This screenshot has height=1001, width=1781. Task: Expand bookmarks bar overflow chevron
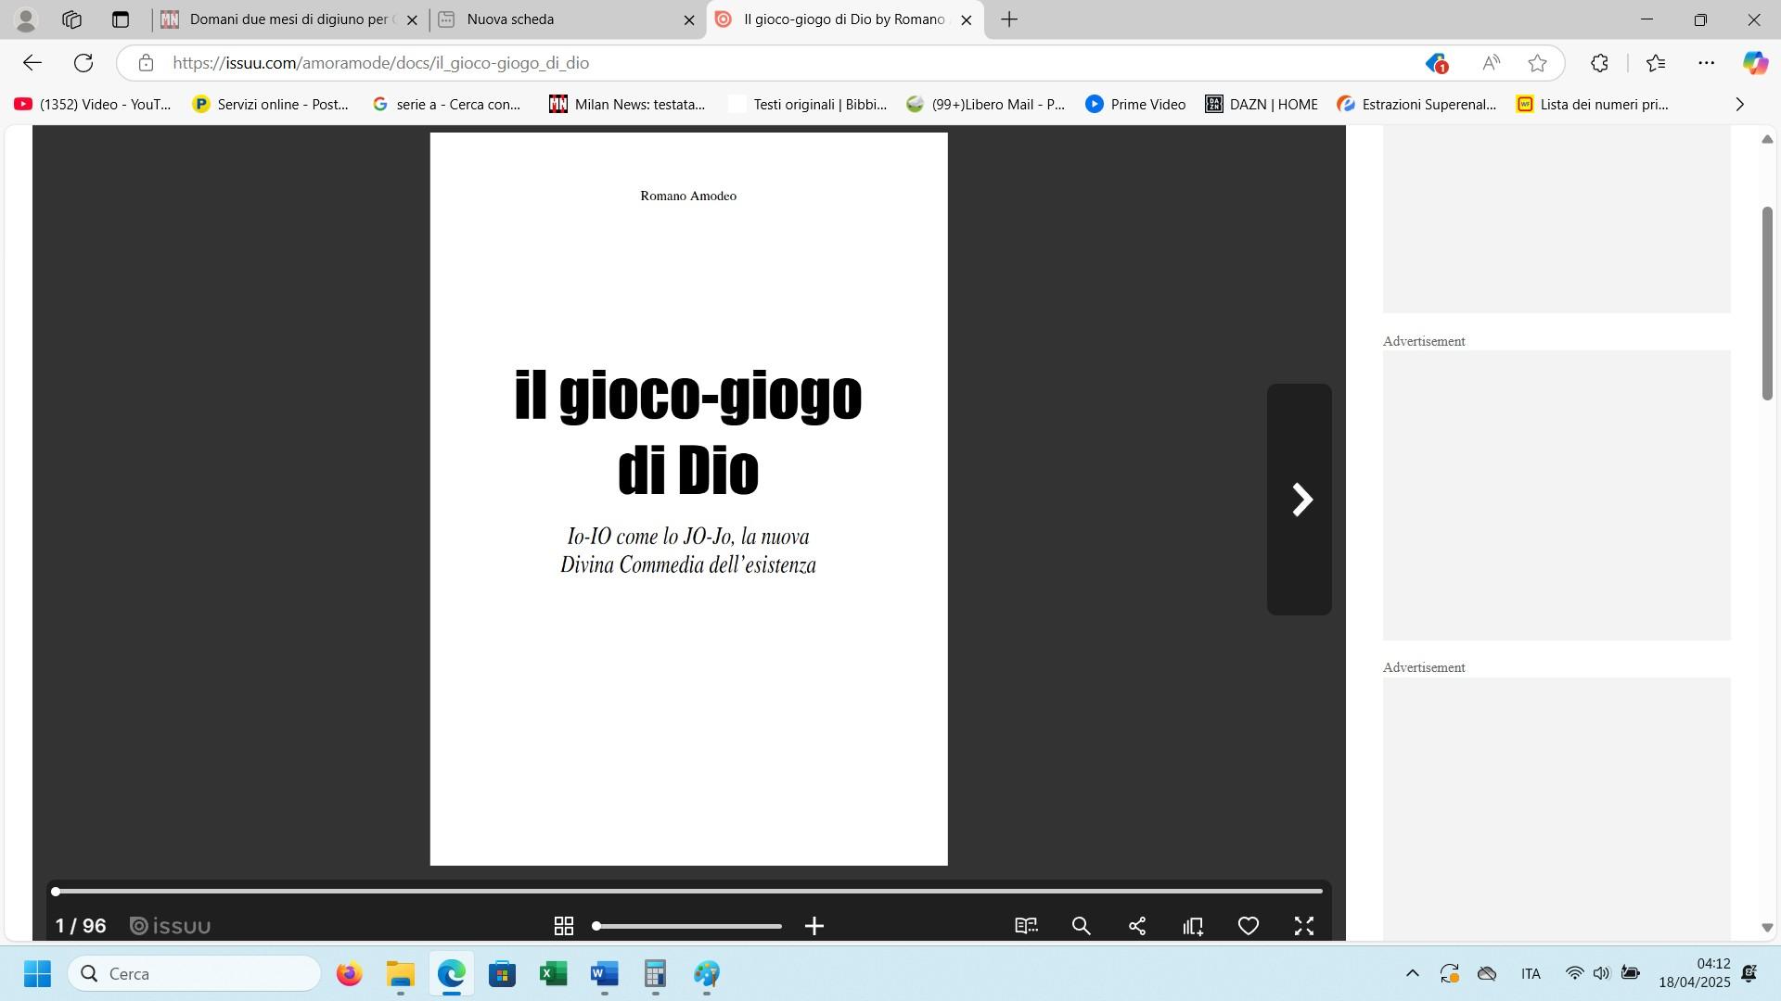pyautogui.click(x=1739, y=105)
